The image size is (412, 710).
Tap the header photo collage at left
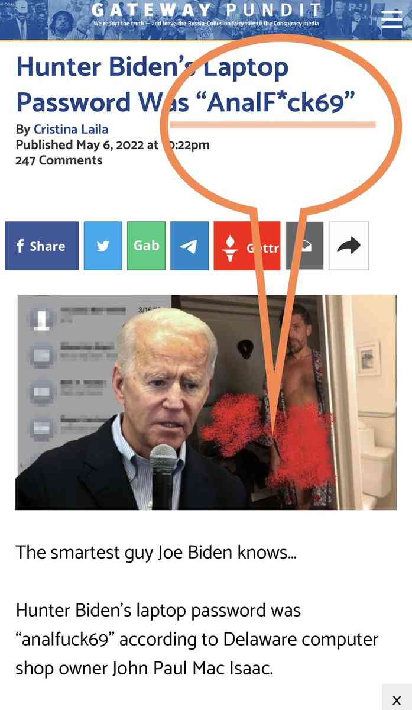tap(44, 20)
